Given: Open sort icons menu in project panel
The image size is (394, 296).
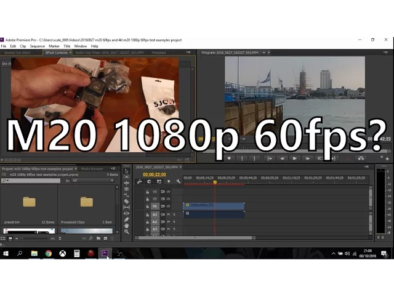Looking at the screenshot, I should [60, 239].
